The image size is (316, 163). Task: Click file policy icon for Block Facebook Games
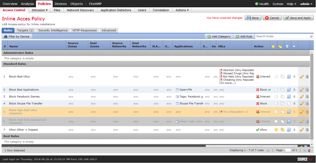(x=282, y=96)
